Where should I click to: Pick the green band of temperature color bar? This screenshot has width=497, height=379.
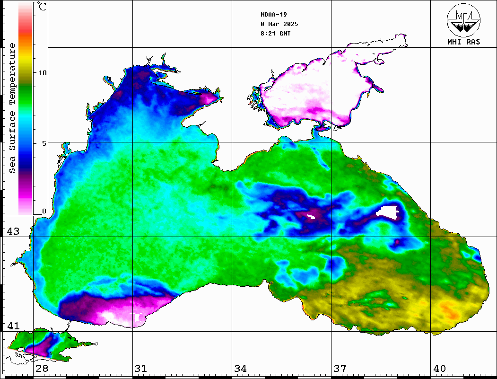tap(26, 95)
